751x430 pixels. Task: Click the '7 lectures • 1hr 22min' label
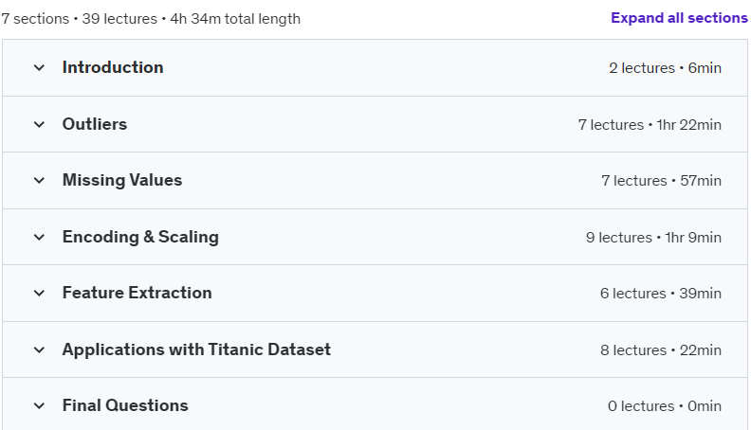pos(650,125)
